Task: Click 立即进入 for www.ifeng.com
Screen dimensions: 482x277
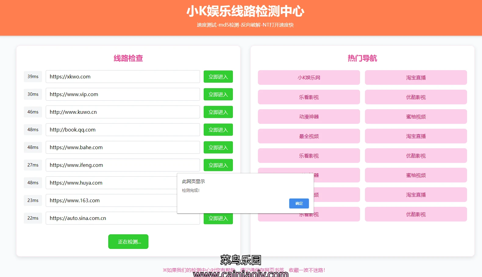Action: (x=218, y=165)
